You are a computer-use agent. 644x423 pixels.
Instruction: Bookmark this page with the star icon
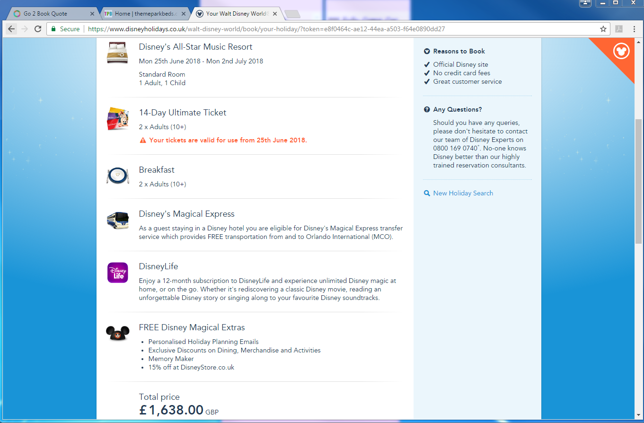tap(603, 29)
